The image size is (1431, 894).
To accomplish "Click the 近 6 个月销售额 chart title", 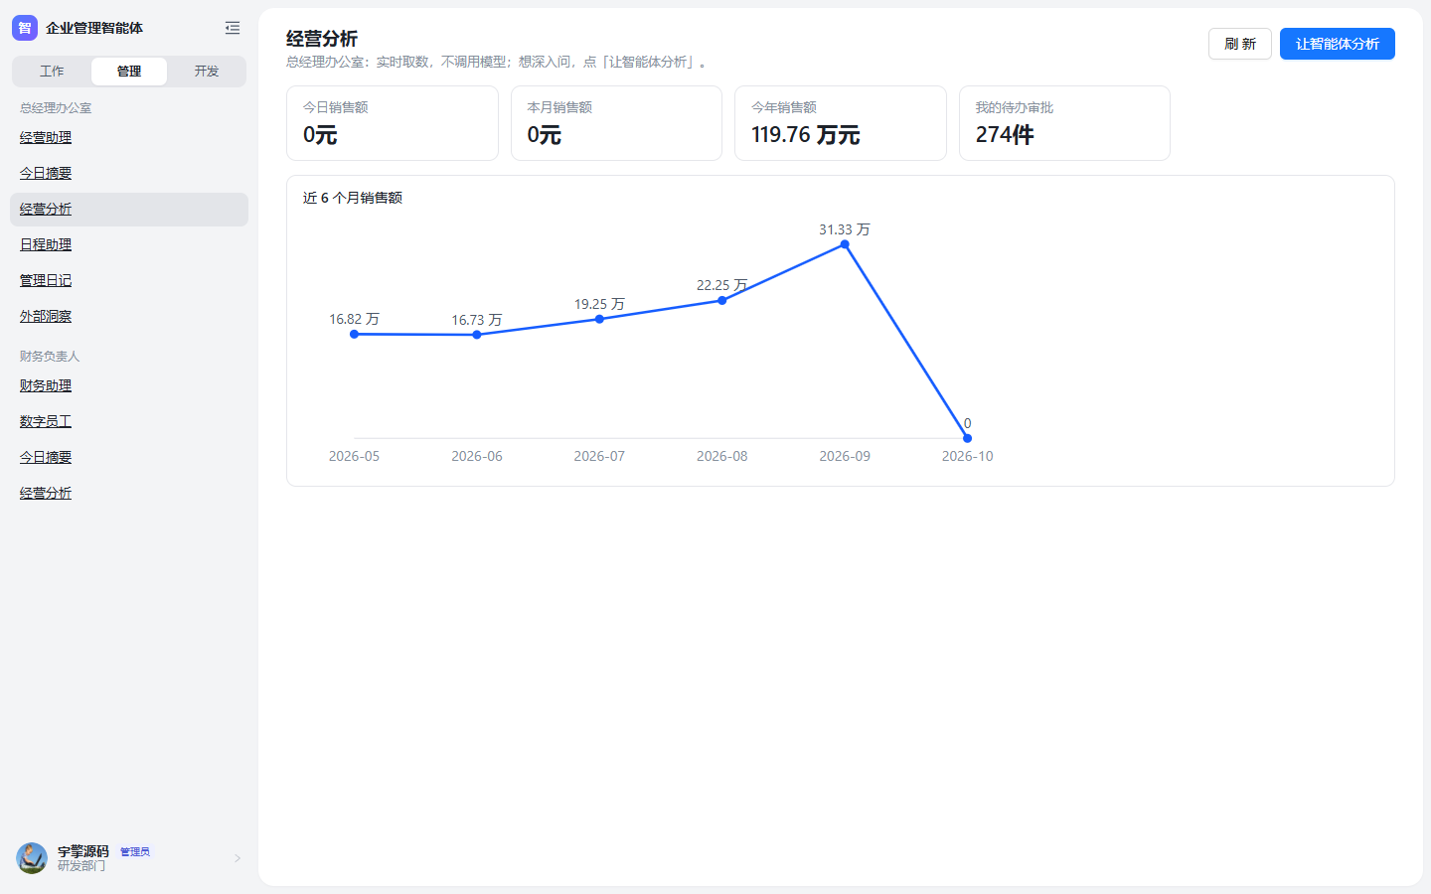I will [x=353, y=198].
